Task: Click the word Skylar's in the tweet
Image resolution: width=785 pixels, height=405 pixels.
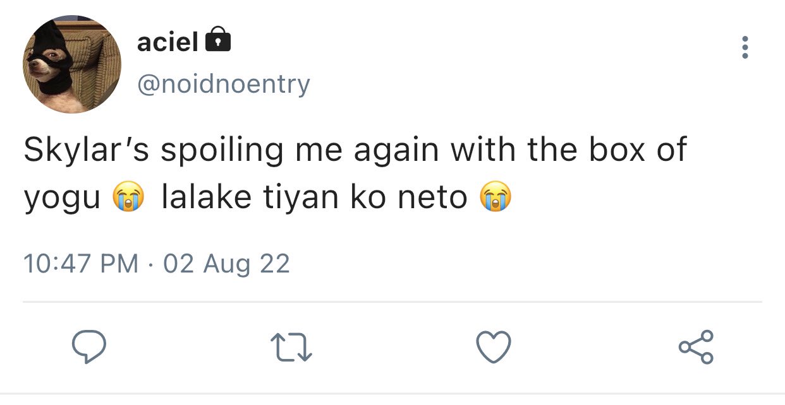Action: point(87,151)
